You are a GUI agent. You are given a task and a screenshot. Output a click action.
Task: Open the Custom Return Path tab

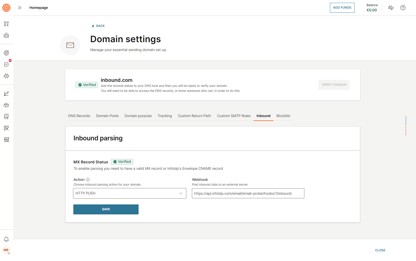coord(194,116)
